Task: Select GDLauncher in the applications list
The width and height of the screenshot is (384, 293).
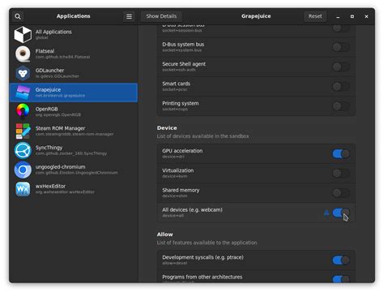Action: tap(74, 73)
